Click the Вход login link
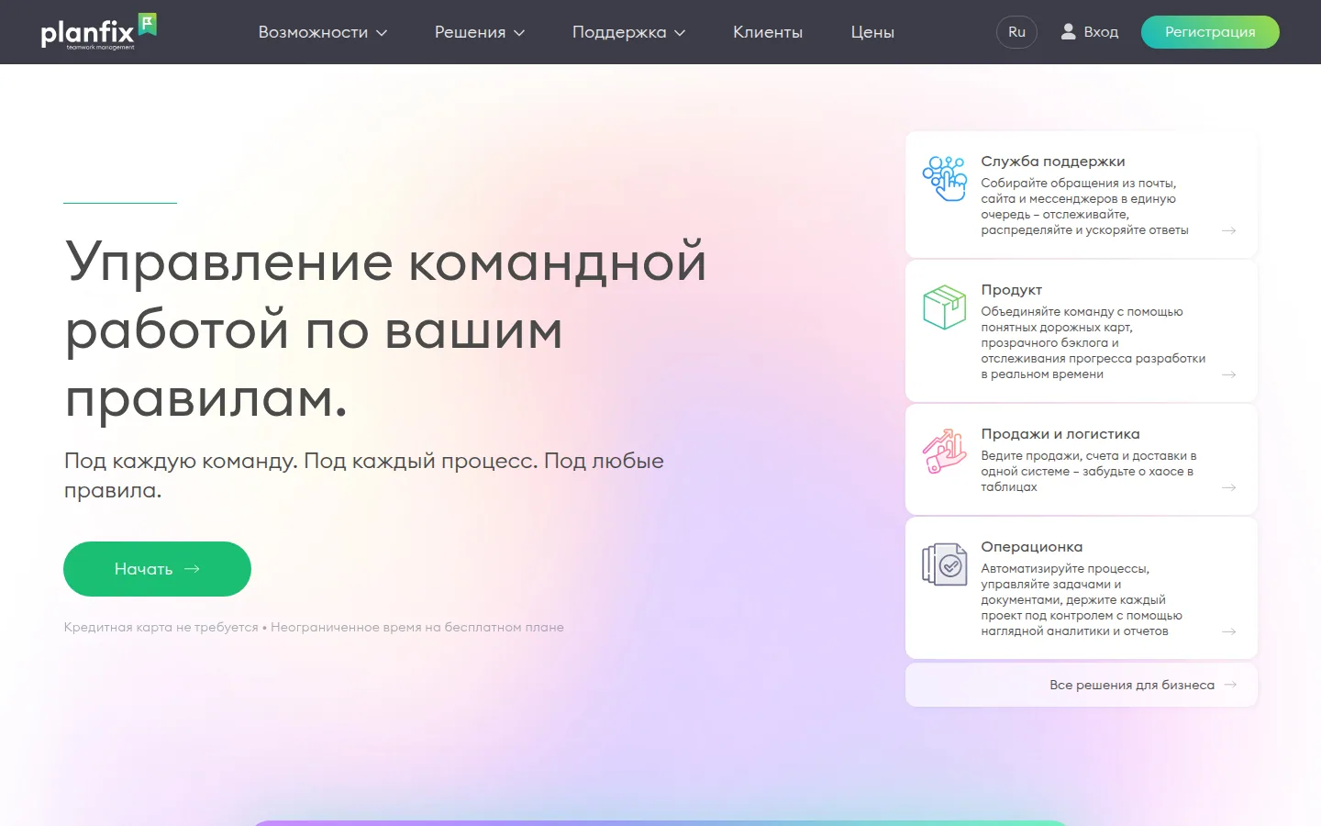 point(1090,32)
